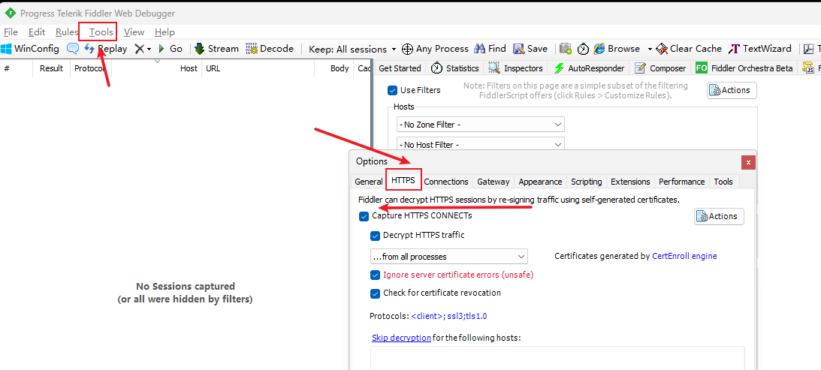Open the Inspectors tab
Screen dimensions: 821x370
pyautogui.click(x=515, y=68)
